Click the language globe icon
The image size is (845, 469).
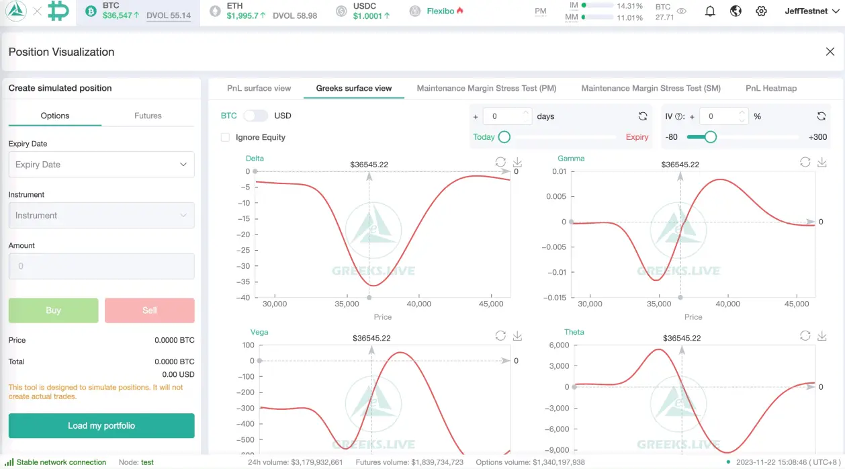click(736, 11)
